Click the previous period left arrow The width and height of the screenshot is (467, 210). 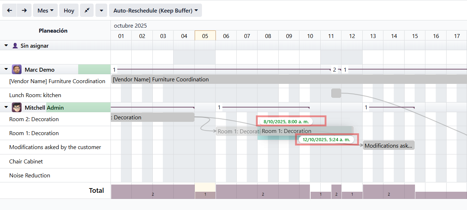(x=9, y=10)
